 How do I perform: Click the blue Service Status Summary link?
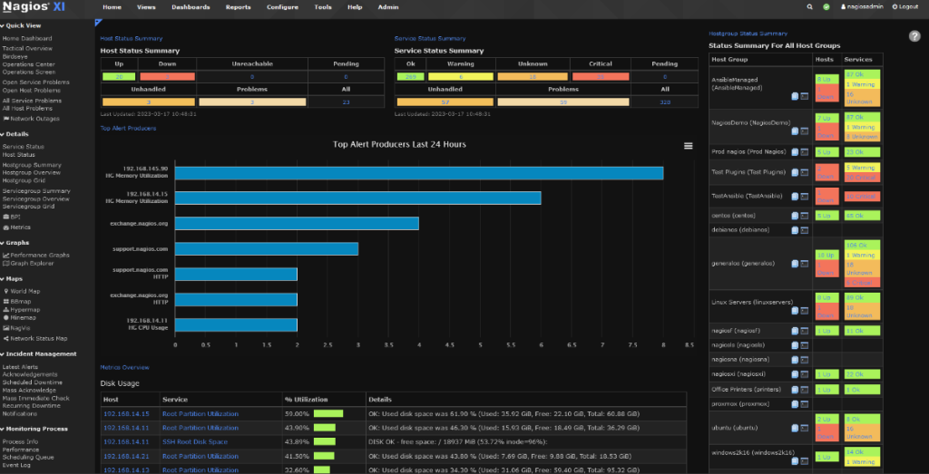(430, 38)
